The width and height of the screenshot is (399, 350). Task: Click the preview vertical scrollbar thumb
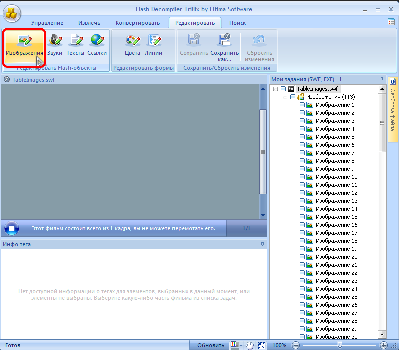pyautogui.click(x=263, y=152)
